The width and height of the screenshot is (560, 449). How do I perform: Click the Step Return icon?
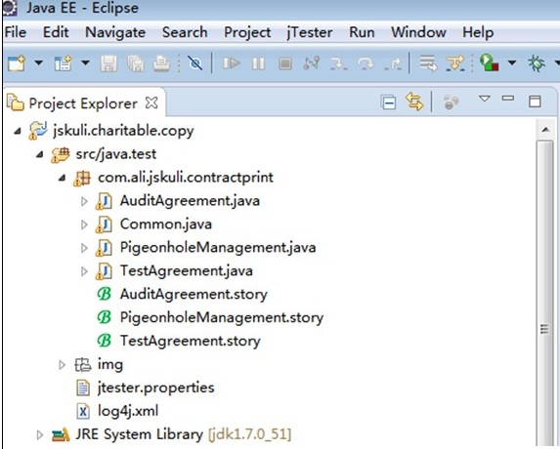coord(393,63)
